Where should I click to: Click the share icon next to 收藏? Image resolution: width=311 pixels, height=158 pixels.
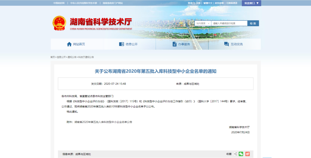235,154
